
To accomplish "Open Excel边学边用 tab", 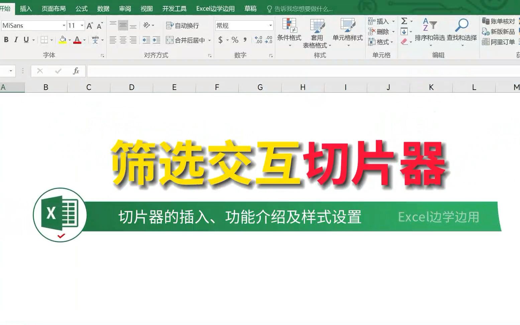I will [x=215, y=9].
